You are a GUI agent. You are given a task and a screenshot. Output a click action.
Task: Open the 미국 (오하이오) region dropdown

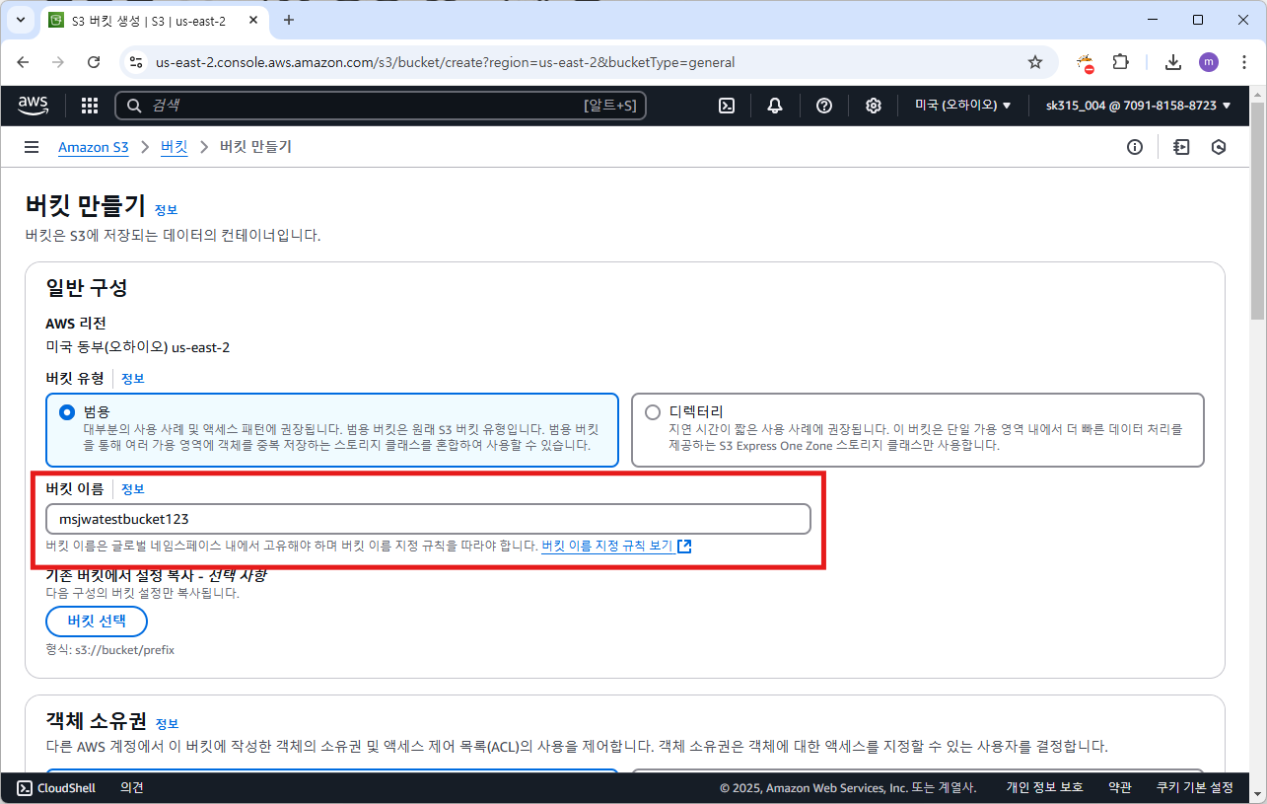[x=963, y=106]
